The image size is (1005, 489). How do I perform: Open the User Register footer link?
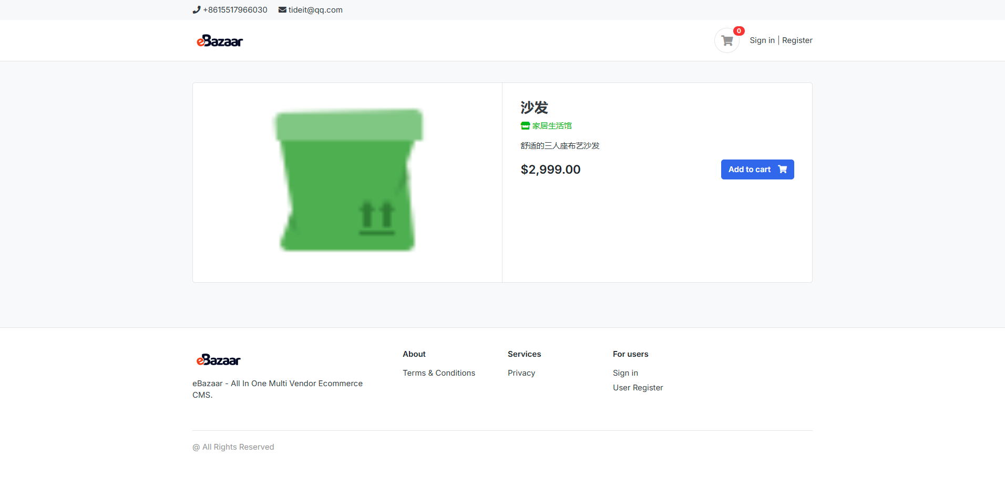point(638,388)
